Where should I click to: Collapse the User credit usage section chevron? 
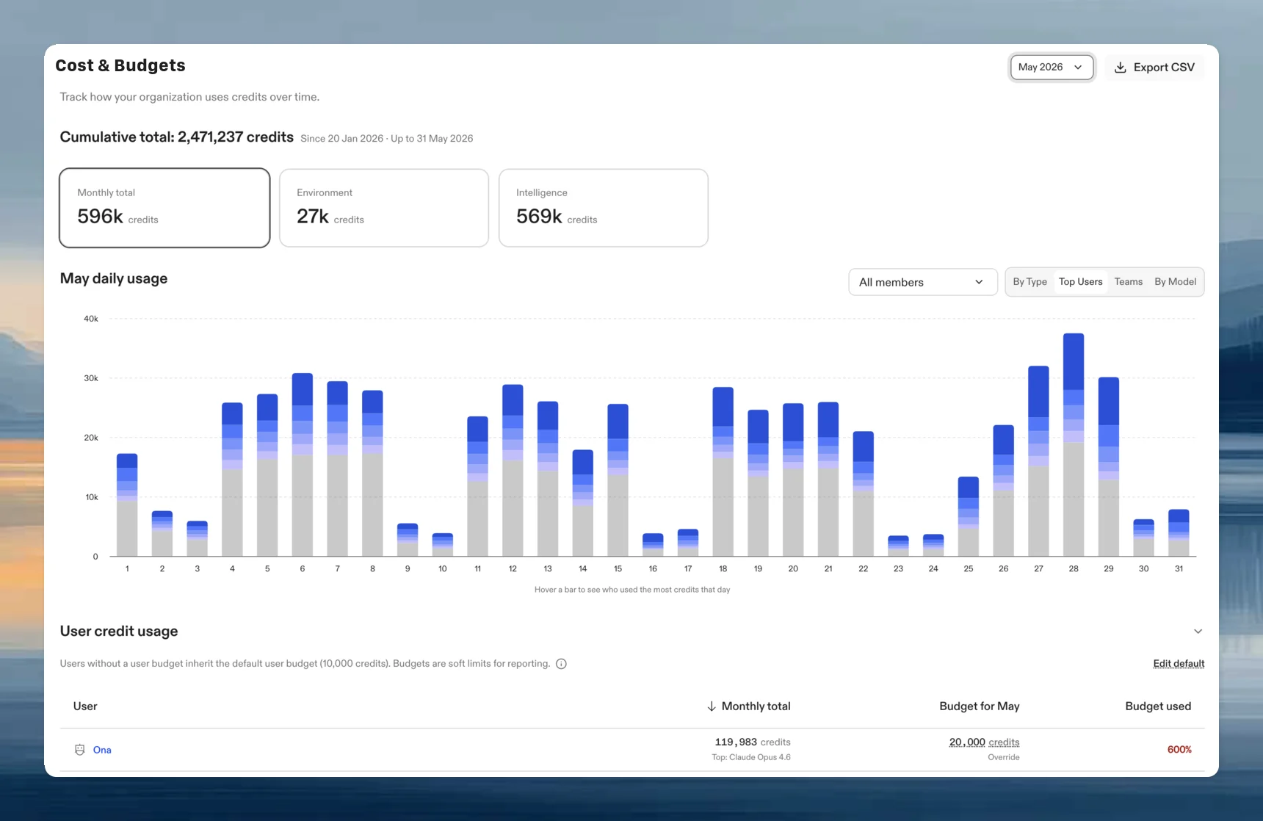(x=1198, y=632)
